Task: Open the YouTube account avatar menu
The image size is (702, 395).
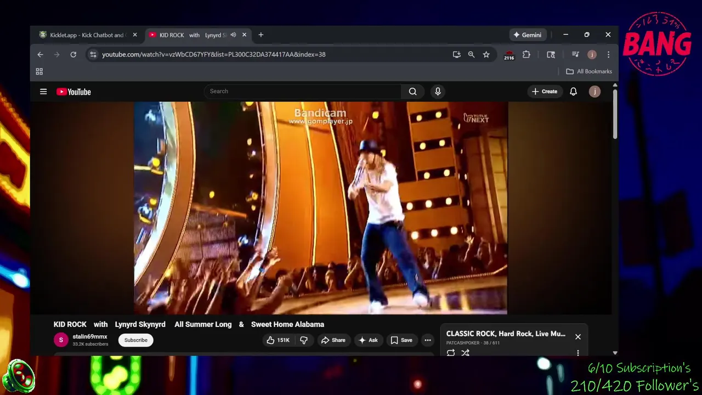Action: tap(595, 92)
